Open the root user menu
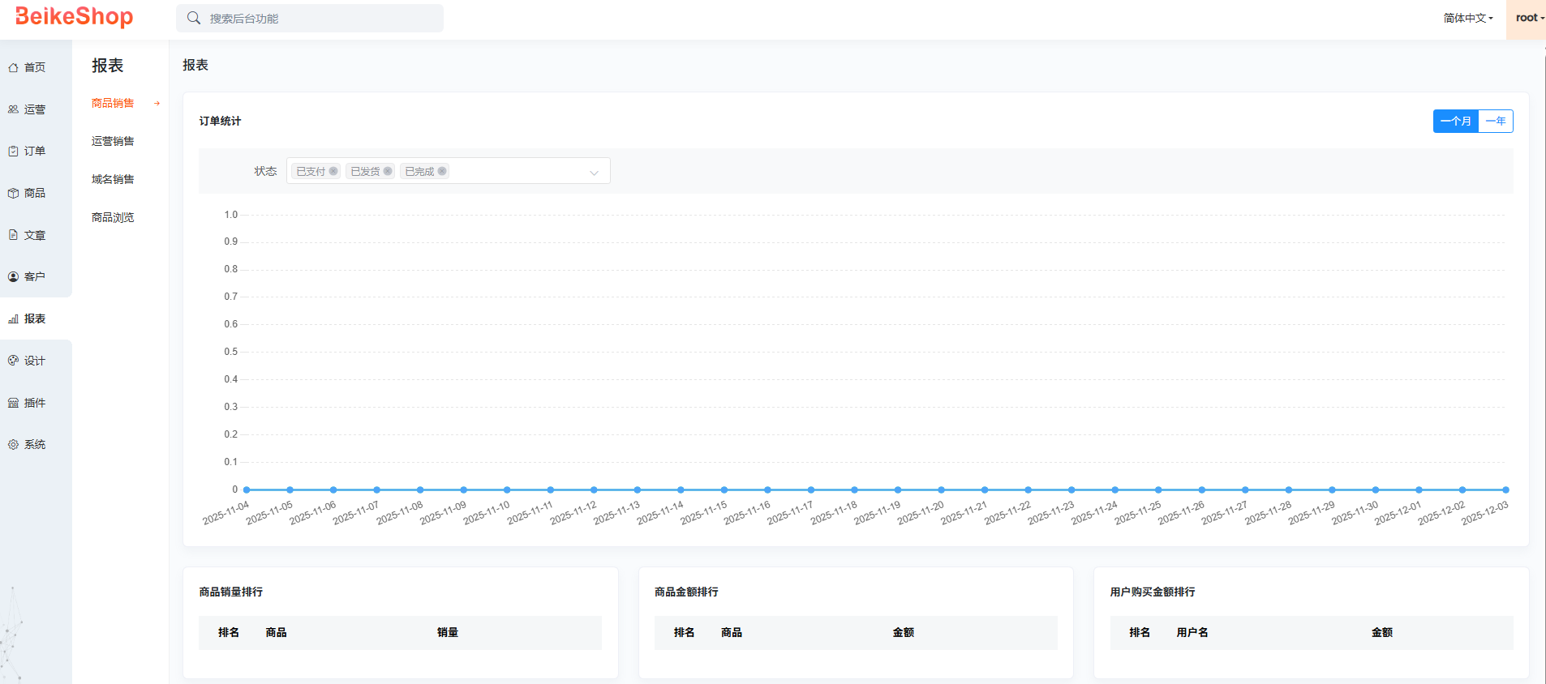 (1529, 18)
